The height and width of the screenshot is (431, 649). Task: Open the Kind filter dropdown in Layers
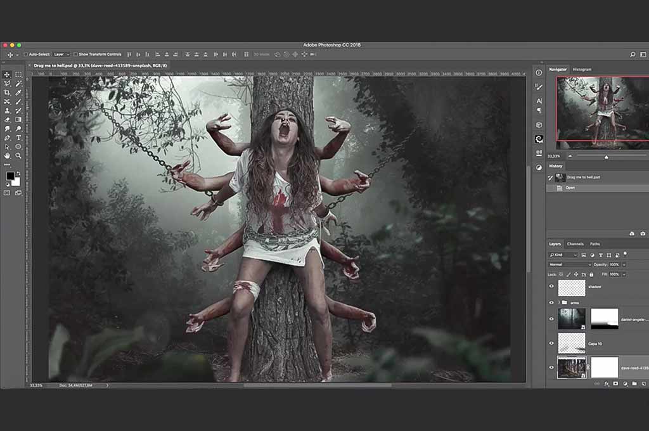pyautogui.click(x=563, y=255)
